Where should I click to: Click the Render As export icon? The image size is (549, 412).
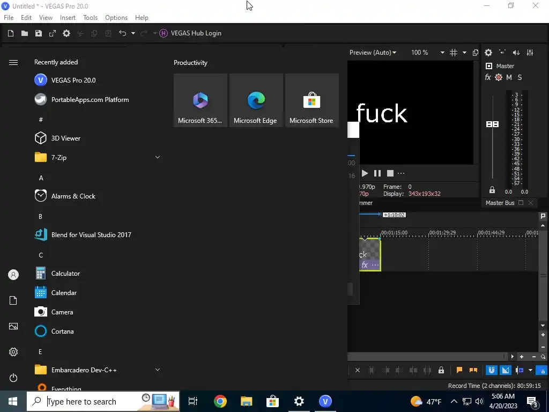pos(53,33)
